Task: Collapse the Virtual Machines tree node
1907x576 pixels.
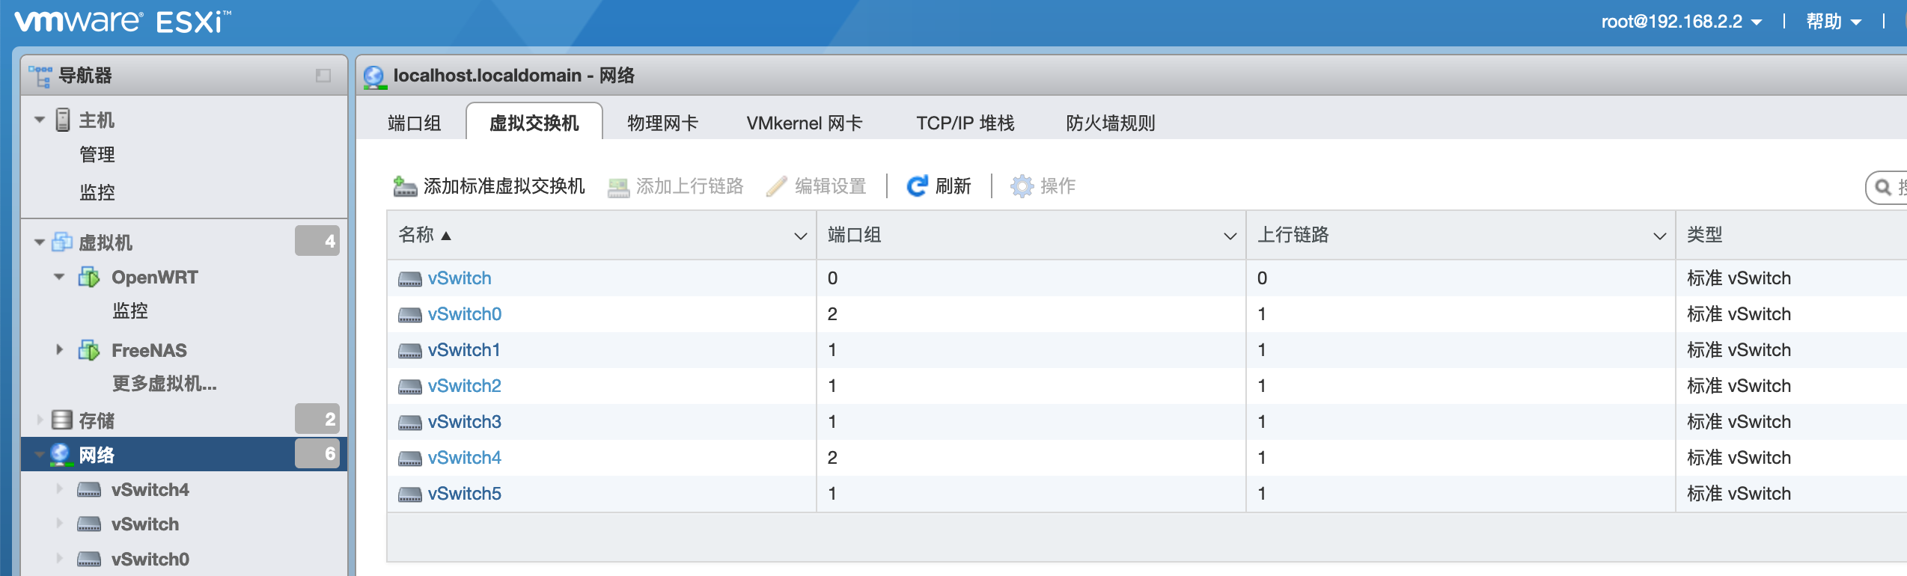Action: [40, 242]
